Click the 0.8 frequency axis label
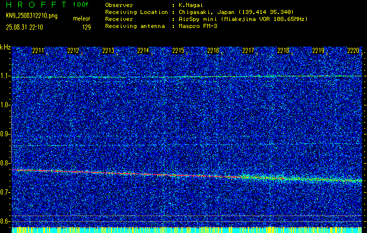The width and height of the screenshot is (367, 233). [5, 163]
